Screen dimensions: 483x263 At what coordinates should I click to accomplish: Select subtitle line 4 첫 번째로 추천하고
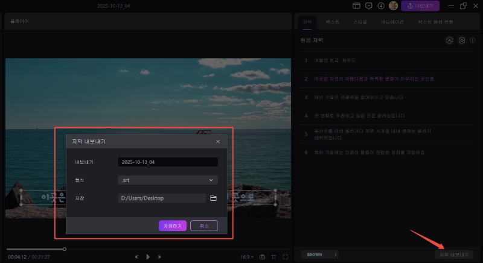tap(388, 116)
